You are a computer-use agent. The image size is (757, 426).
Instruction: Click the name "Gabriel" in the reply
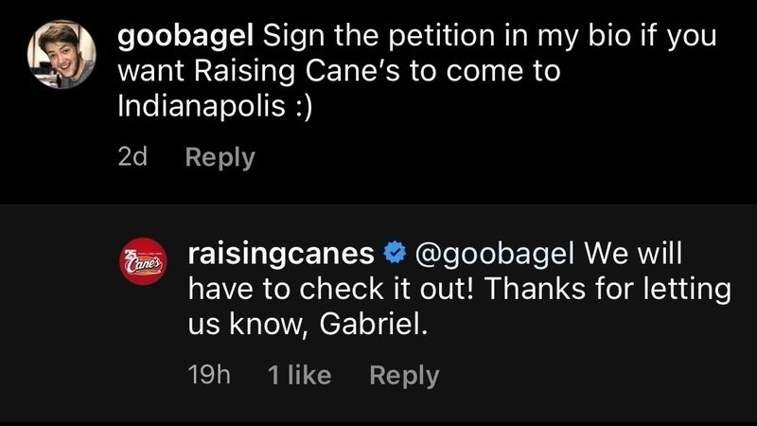pyautogui.click(x=375, y=325)
